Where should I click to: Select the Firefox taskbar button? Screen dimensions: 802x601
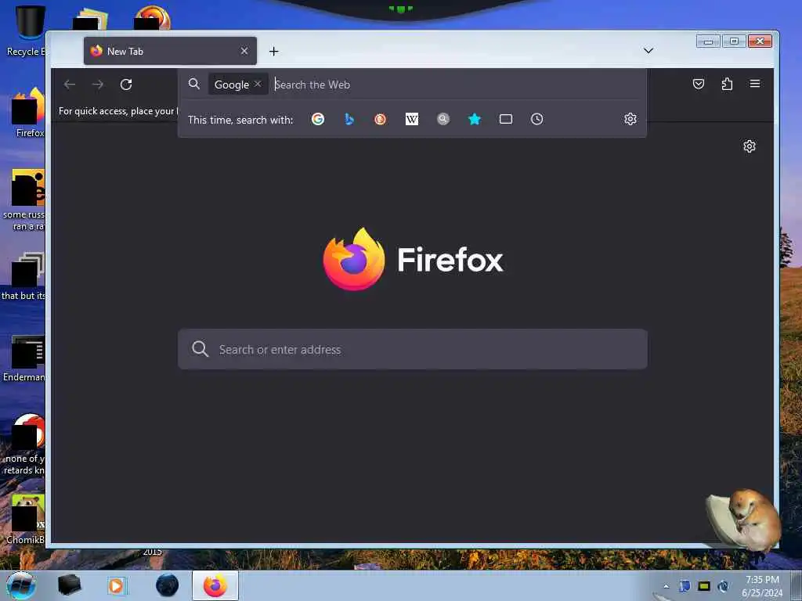tap(215, 585)
